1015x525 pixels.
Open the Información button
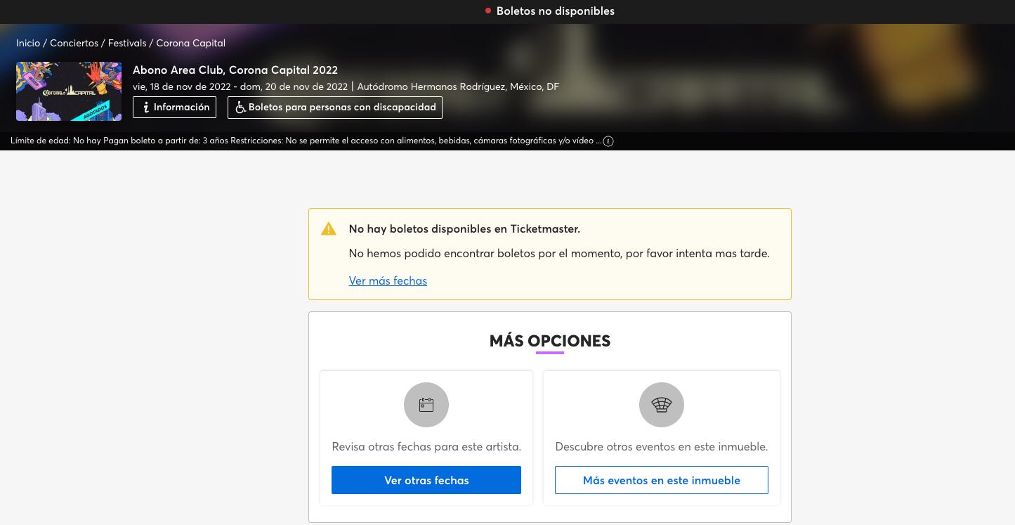point(174,107)
